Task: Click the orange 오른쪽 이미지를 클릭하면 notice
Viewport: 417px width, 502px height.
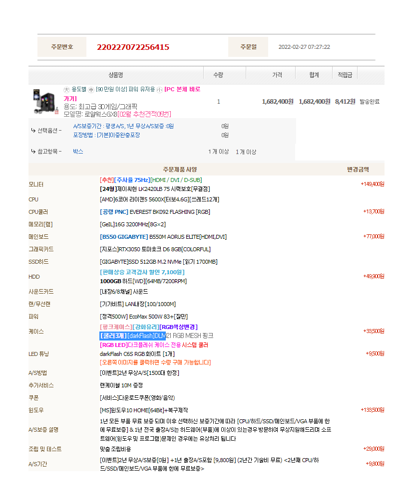Action: [x=155, y=362]
